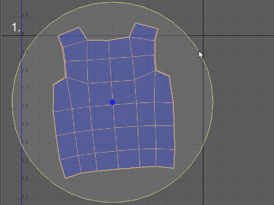Click the intersection of the two black grid lines
Viewport: 274px width, 205px height.
coord(203,36)
